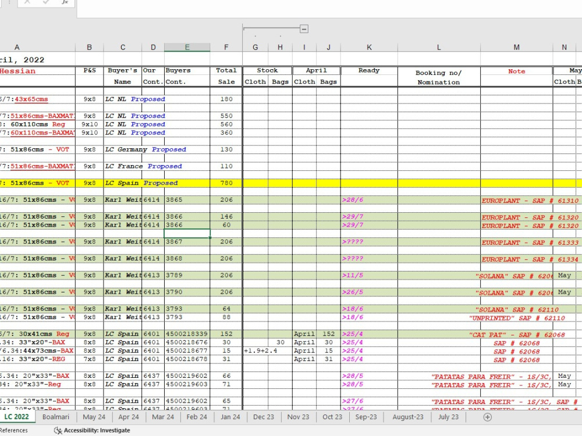Click the 'LC France Proposed' cell
Viewport: 582px width, 436px height.
[143, 166]
